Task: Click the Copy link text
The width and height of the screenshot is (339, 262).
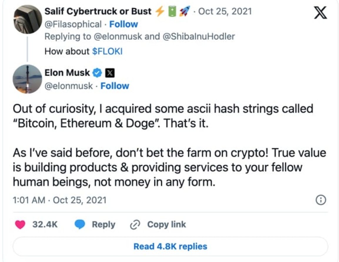Action: 166,225
